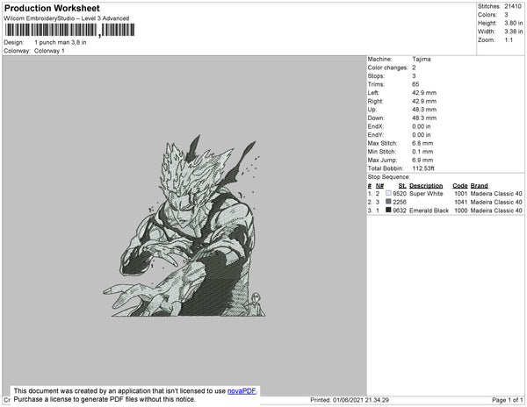Image resolution: width=527 pixels, height=407 pixels.
Task: Select the design name '1 punch man 3,8 in'
Action: (60, 43)
